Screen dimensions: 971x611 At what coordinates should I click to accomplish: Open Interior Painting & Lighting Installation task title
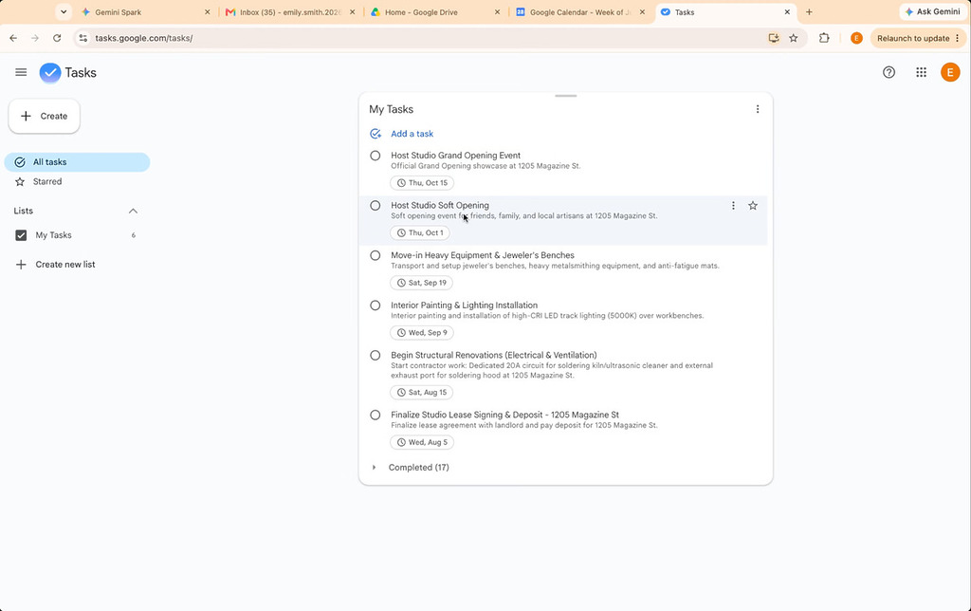point(464,305)
